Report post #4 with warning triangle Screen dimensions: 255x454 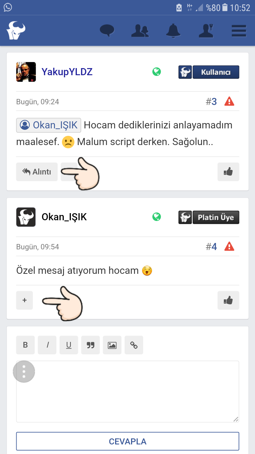229,247
